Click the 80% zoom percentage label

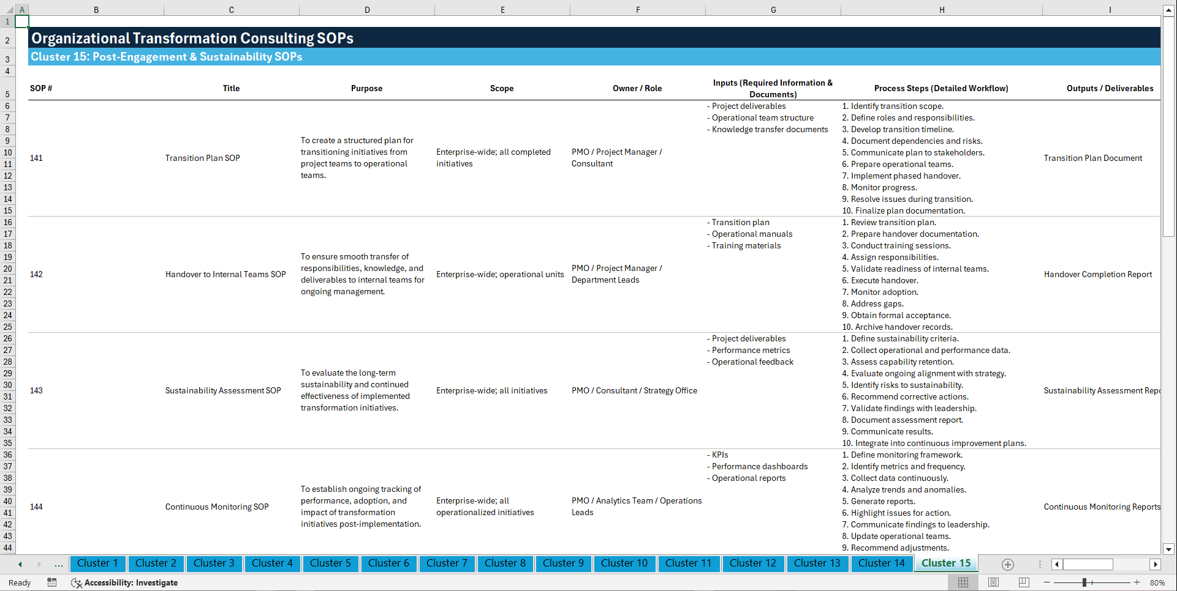tap(1158, 582)
